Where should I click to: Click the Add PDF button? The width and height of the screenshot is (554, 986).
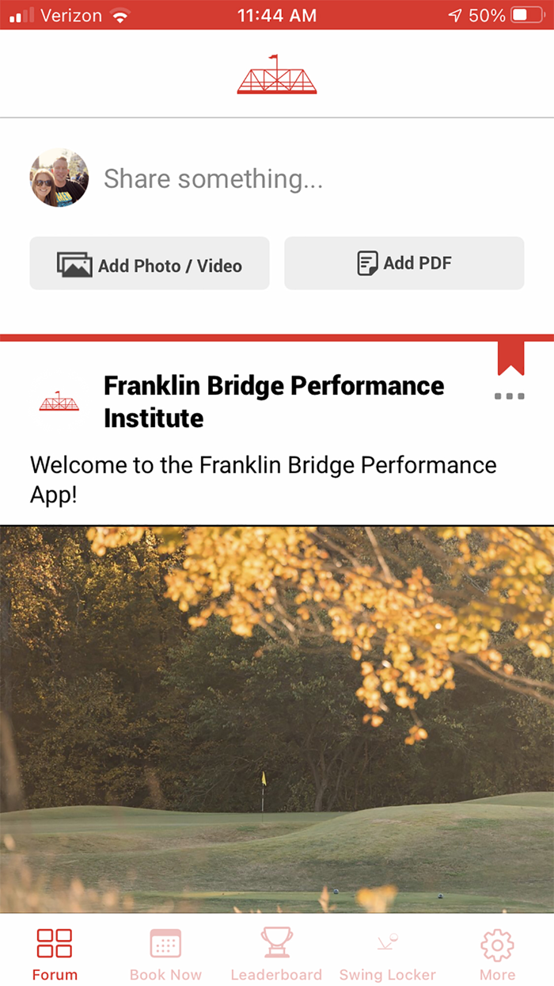(x=404, y=262)
